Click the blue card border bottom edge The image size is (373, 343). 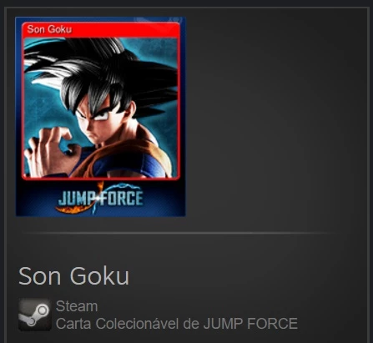click(x=100, y=214)
